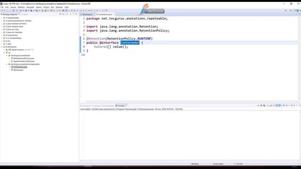Click the @Retention annotation on line 6
Image resolution: width=301 pixels, height=169 pixels.
click(x=96, y=38)
